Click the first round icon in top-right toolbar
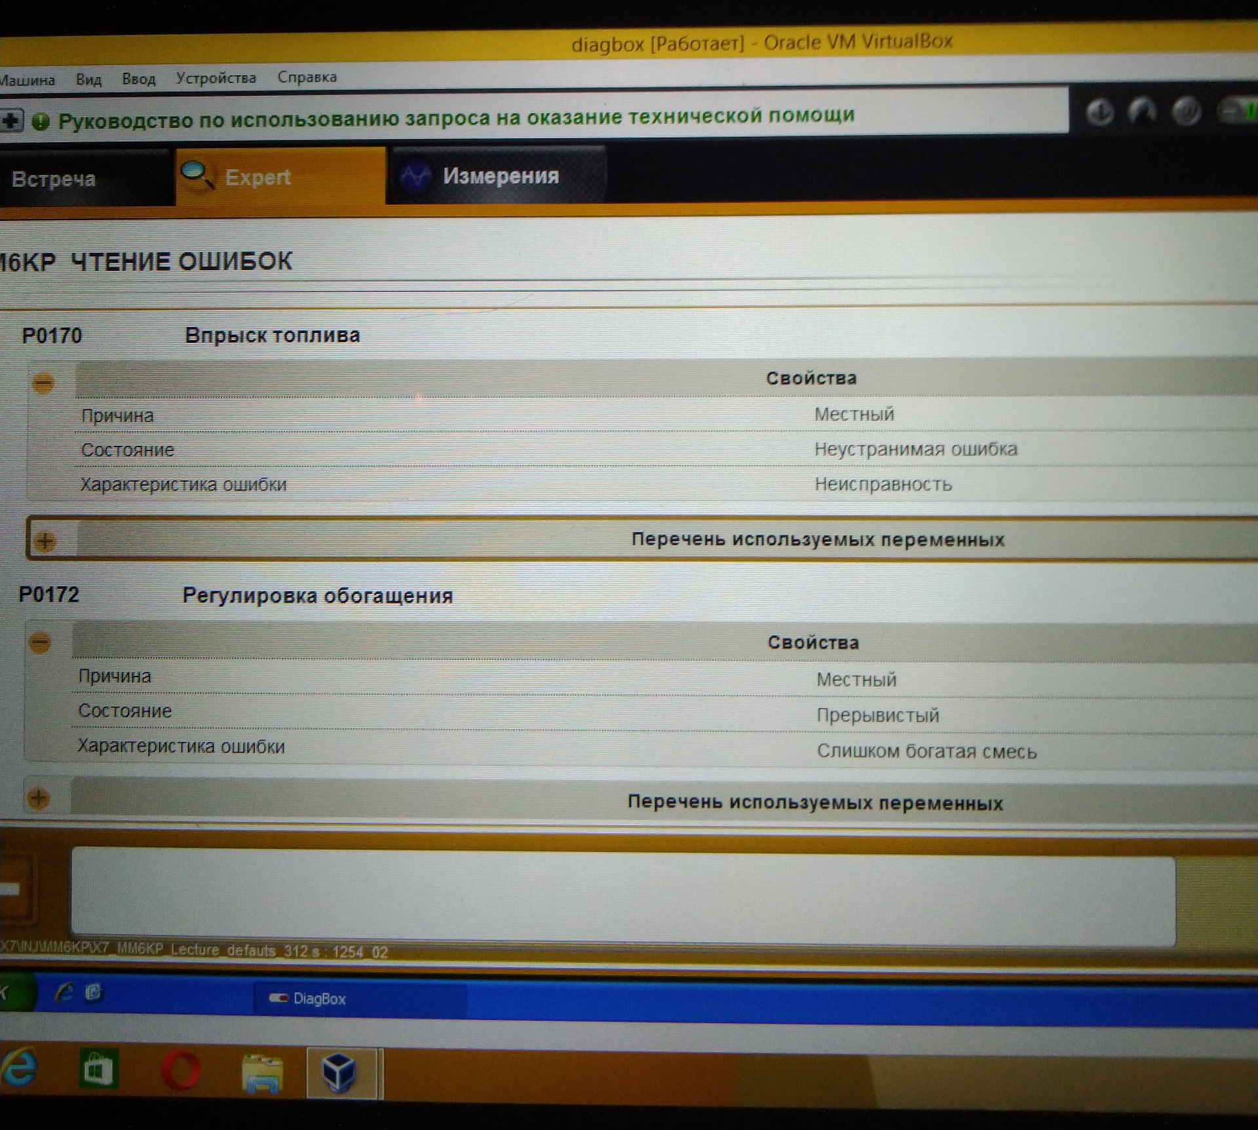The height and width of the screenshot is (1130, 1258). [x=1099, y=112]
